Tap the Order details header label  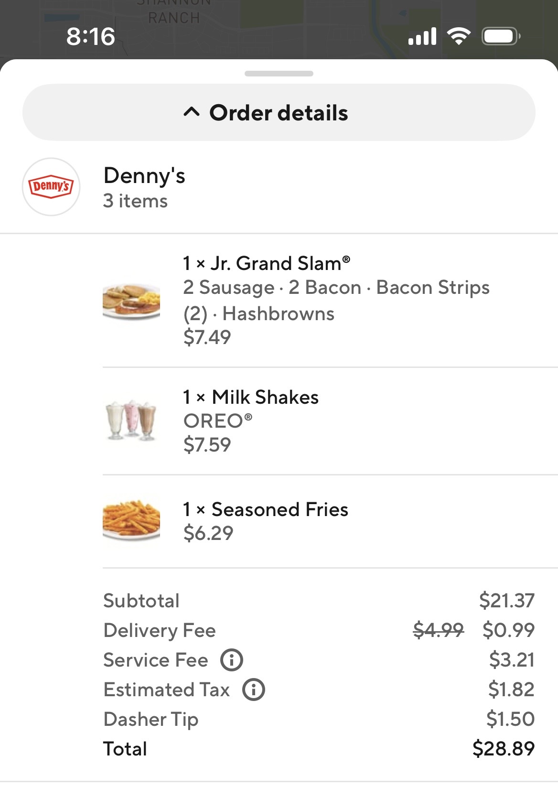point(279,113)
